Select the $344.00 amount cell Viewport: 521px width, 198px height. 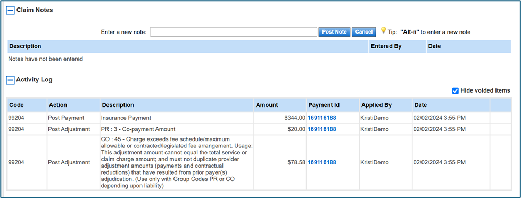coord(280,118)
